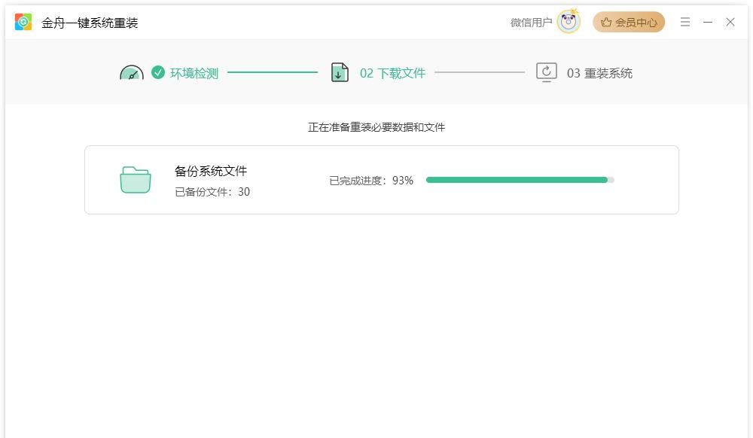Select the speedometer icon beside 环境检测
Screen dimensions: 753x438
[131, 73]
